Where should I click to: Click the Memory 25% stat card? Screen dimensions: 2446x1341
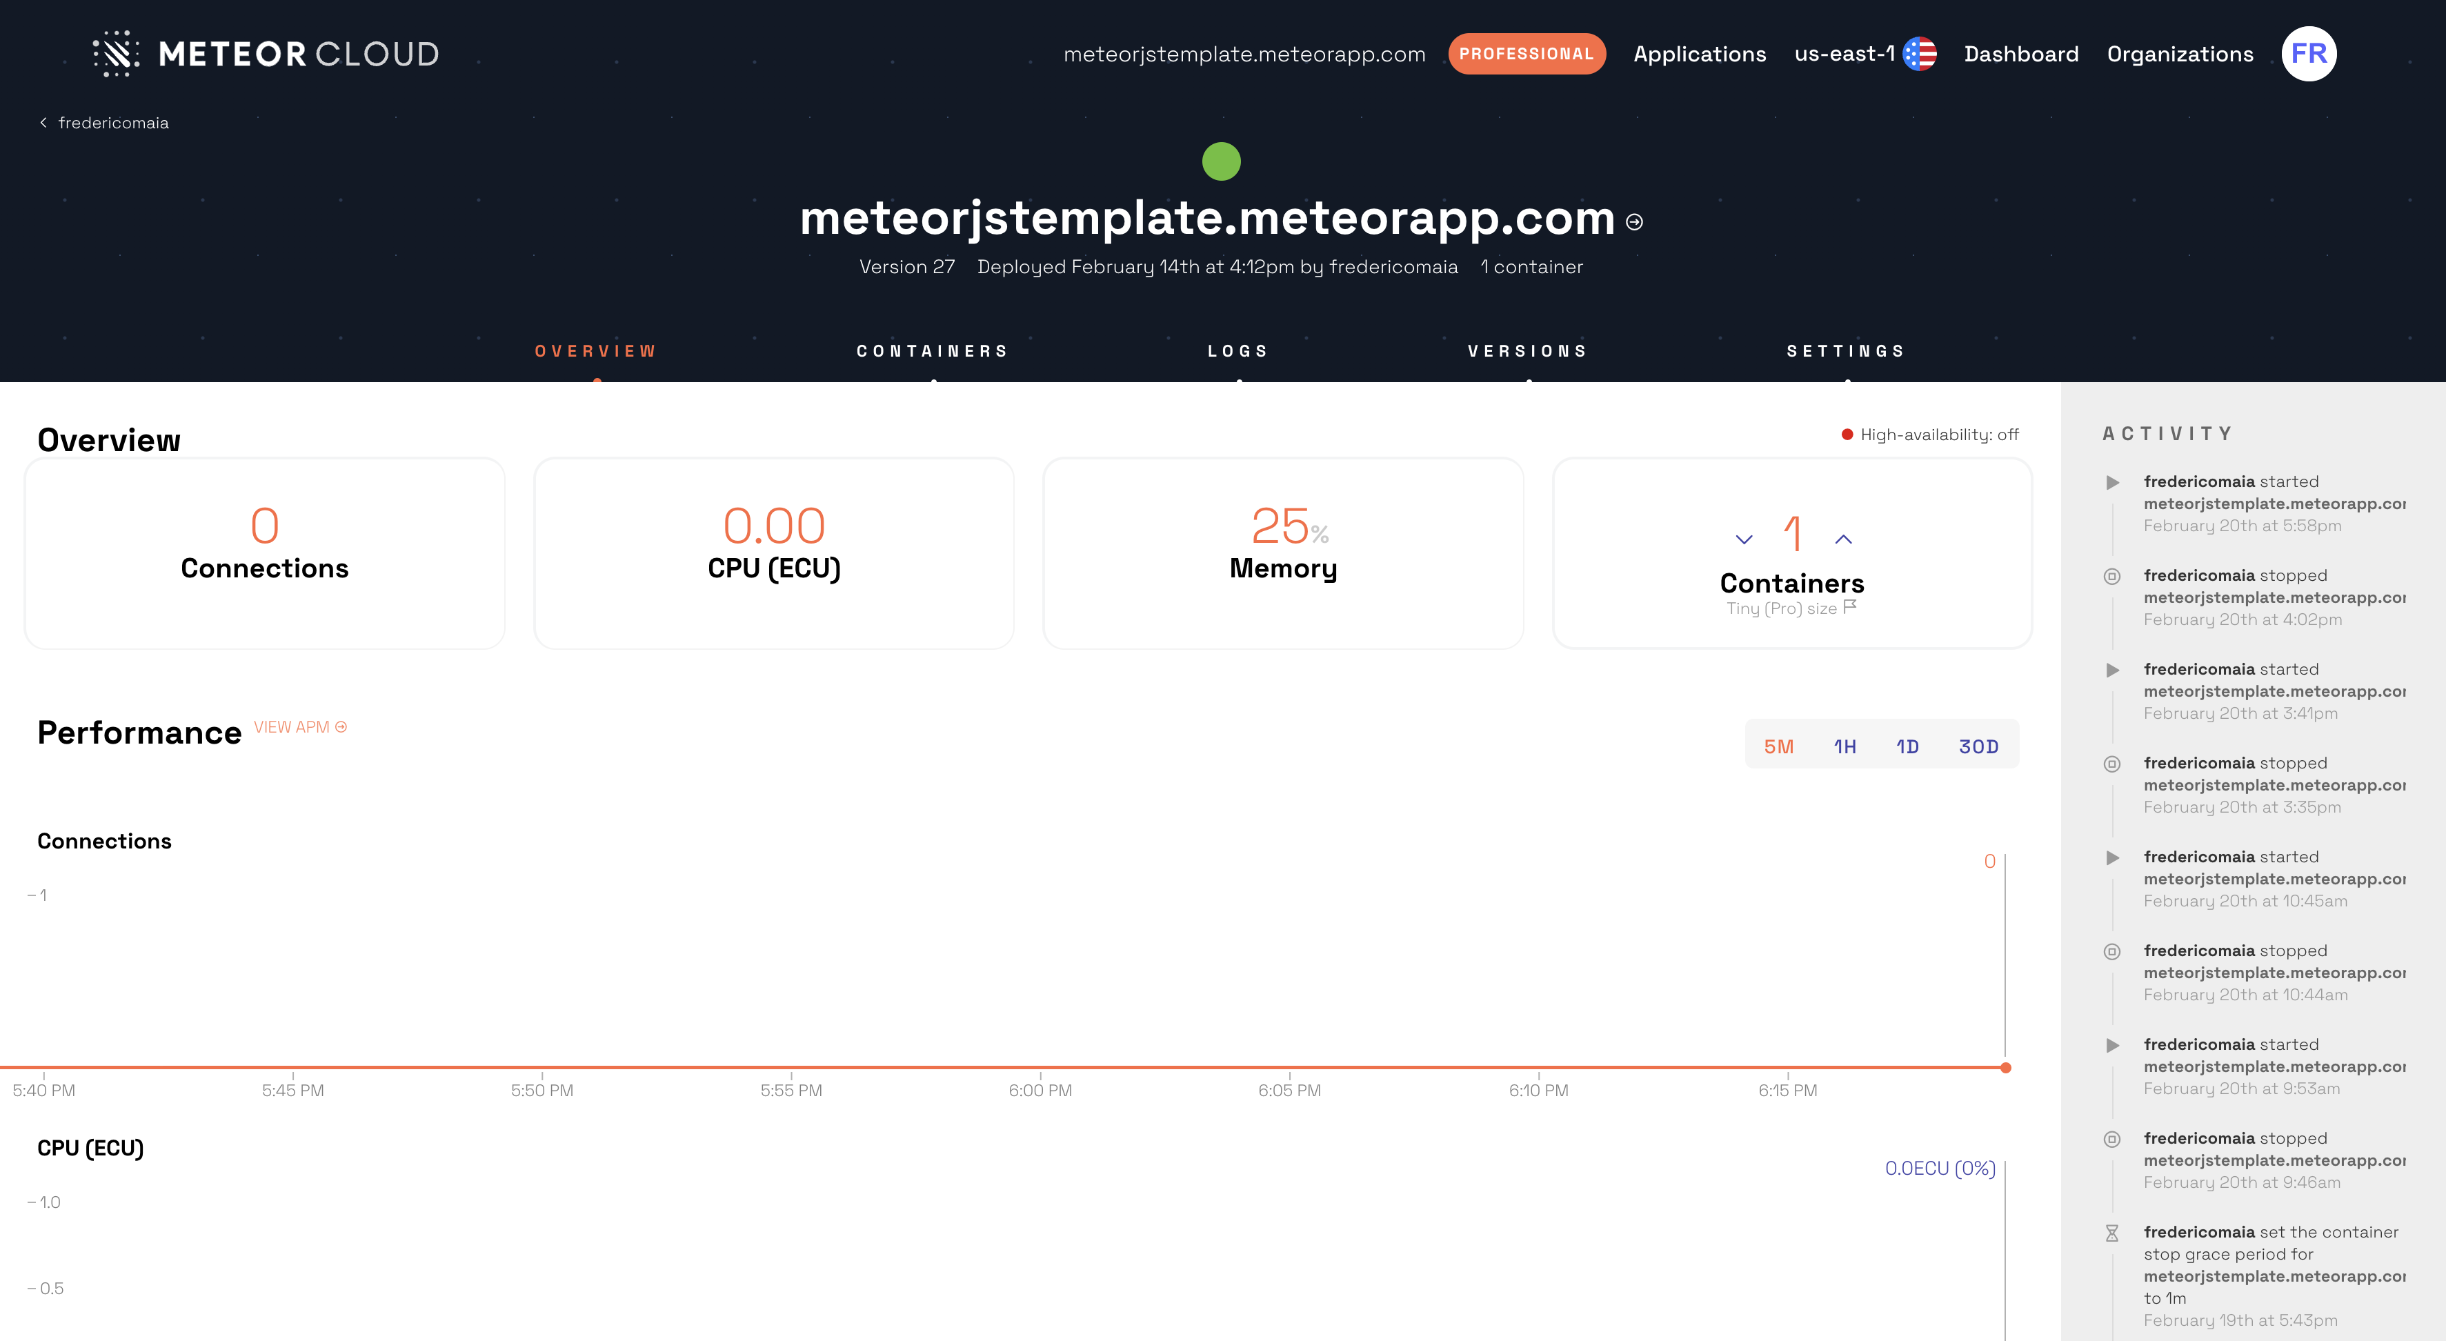[x=1283, y=554]
